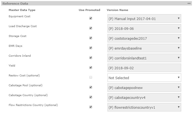Open Load Discharge Cost version dropdown
The image size is (193, 115).
[144, 28]
